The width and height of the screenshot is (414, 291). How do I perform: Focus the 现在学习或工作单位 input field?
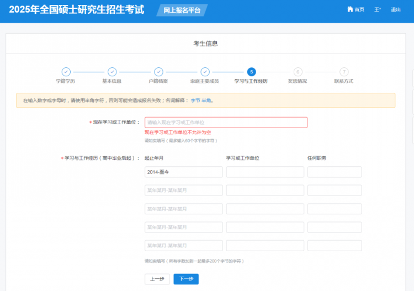[x=226, y=123]
